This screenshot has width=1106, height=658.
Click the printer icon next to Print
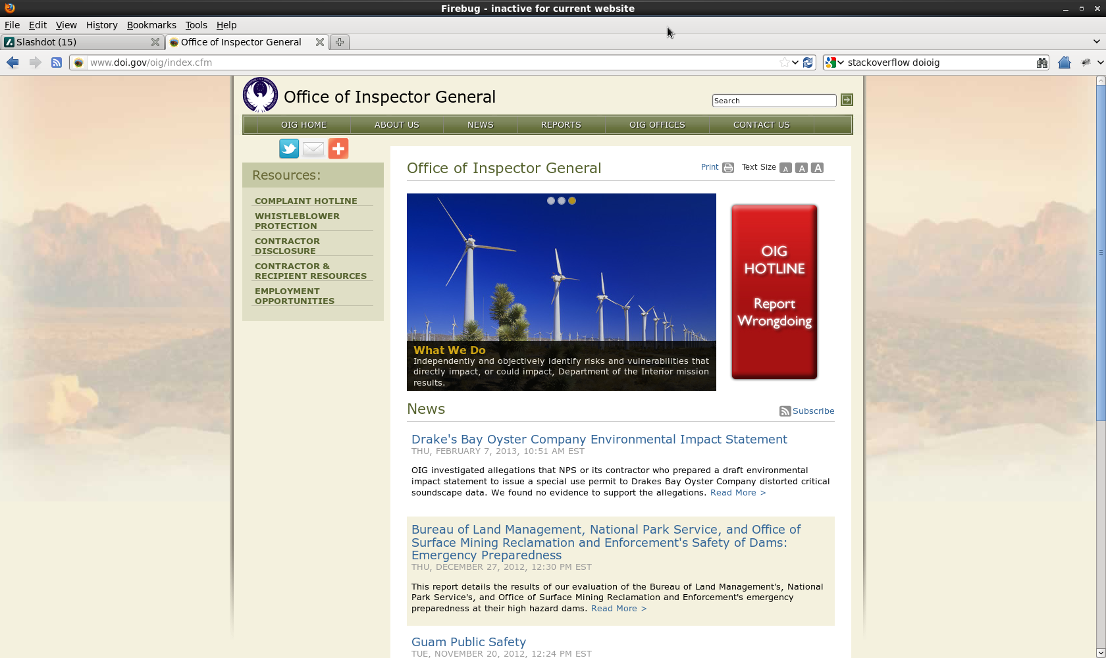point(727,168)
